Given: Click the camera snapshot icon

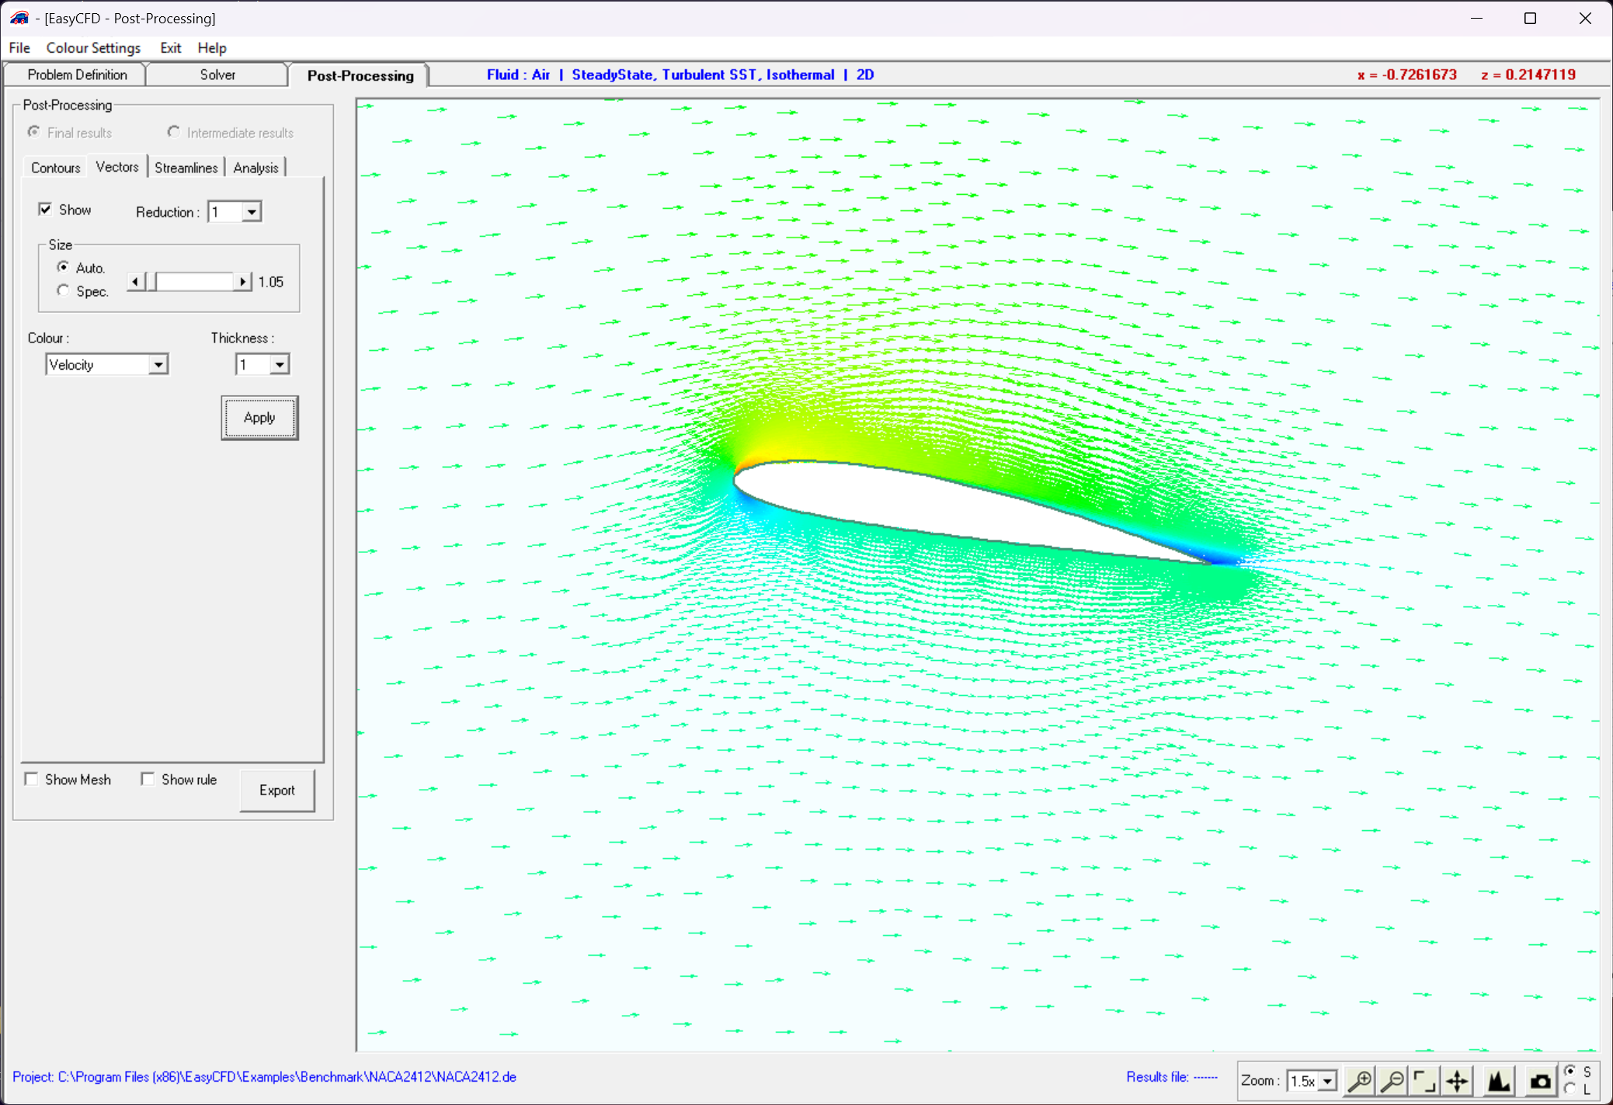Looking at the screenshot, I should [1540, 1080].
